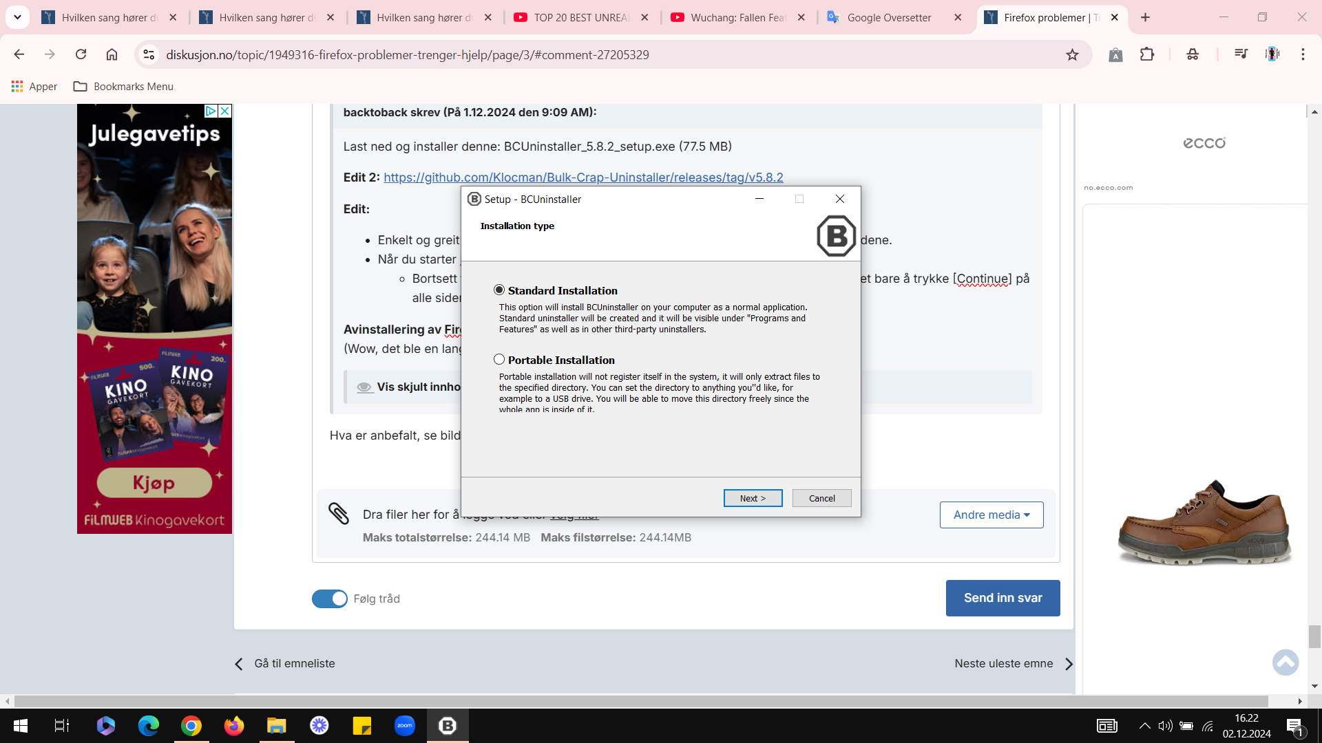Open the Chrome extensions puzzle icon

[1147, 54]
